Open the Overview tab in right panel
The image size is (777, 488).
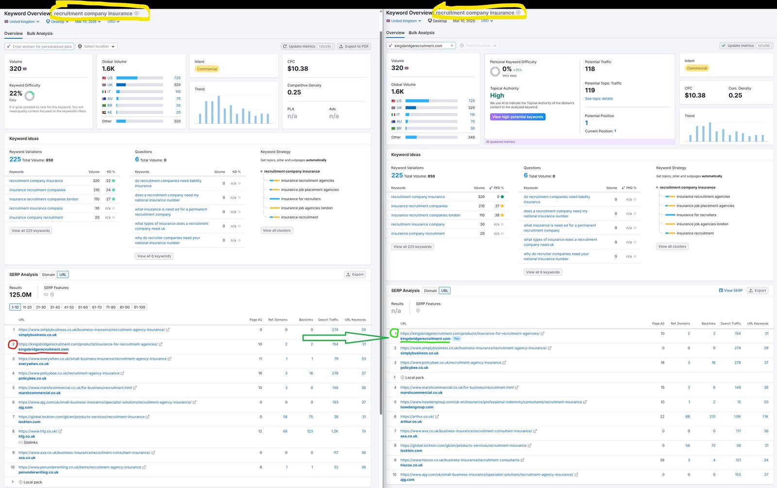(x=395, y=33)
